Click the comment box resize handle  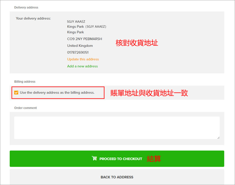[x=218, y=137]
